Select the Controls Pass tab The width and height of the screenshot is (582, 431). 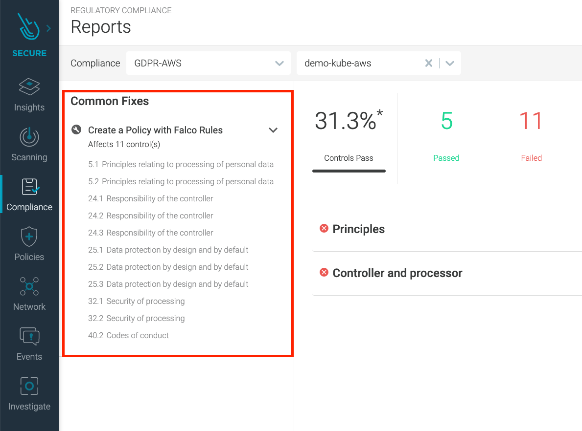pyautogui.click(x=349, y=158)
